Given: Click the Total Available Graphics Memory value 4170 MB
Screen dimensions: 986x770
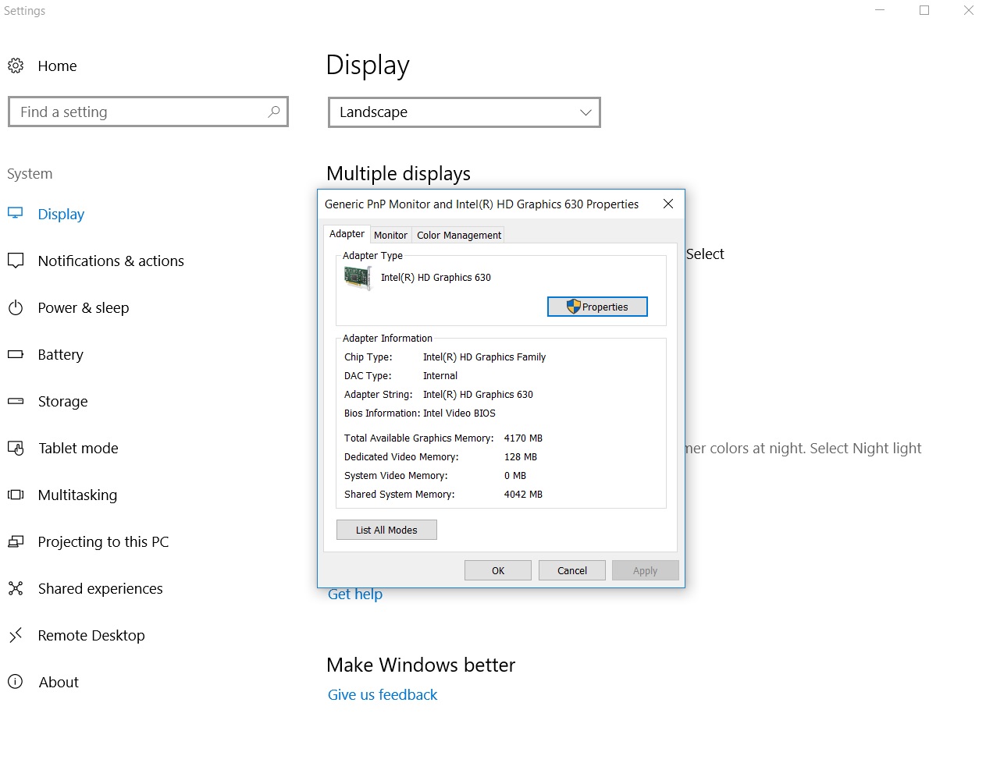Looking at the screenshot, I should coord(523,438).
